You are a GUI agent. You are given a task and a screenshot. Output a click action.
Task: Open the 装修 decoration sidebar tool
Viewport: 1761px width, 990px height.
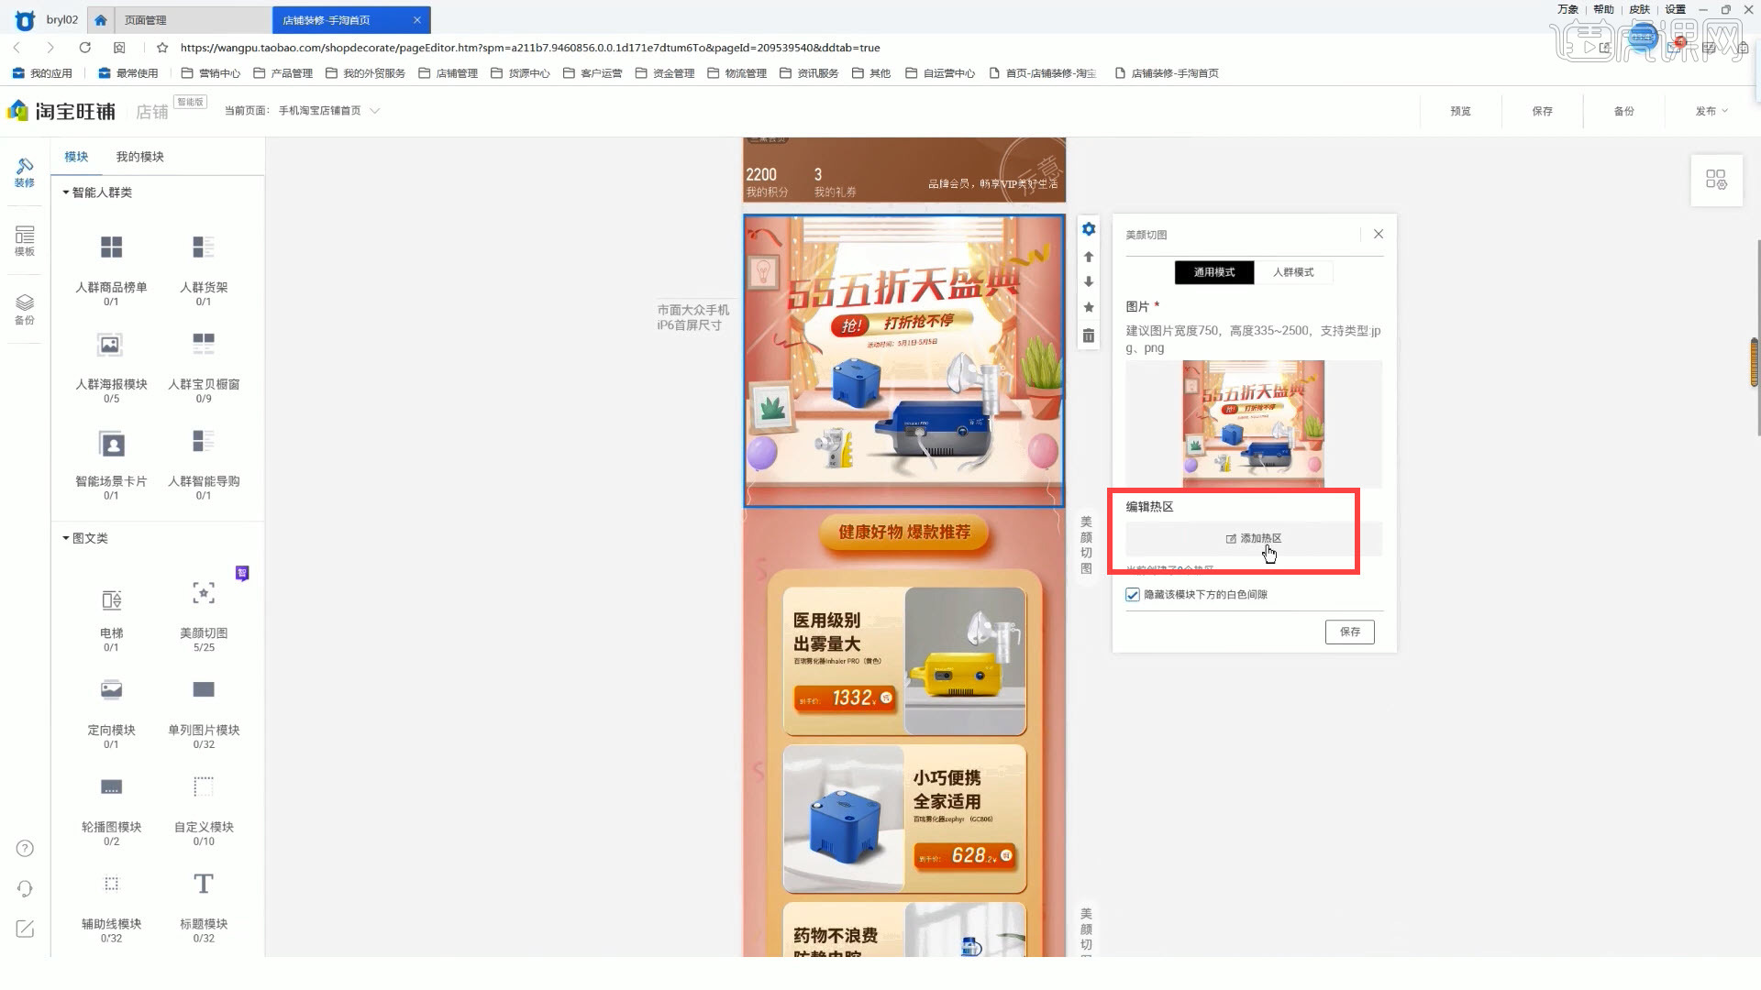25,171
